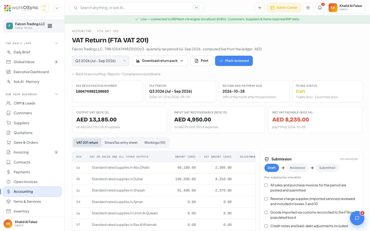
Task: Open the notifications bell
Action: pyautogui.click(x=320, y=8)
